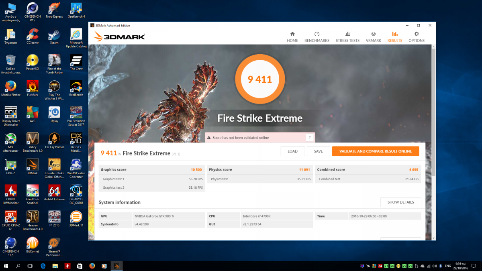Open 3DMark 11 desktop shortcut
482x271 pixels.
(76, 219)
